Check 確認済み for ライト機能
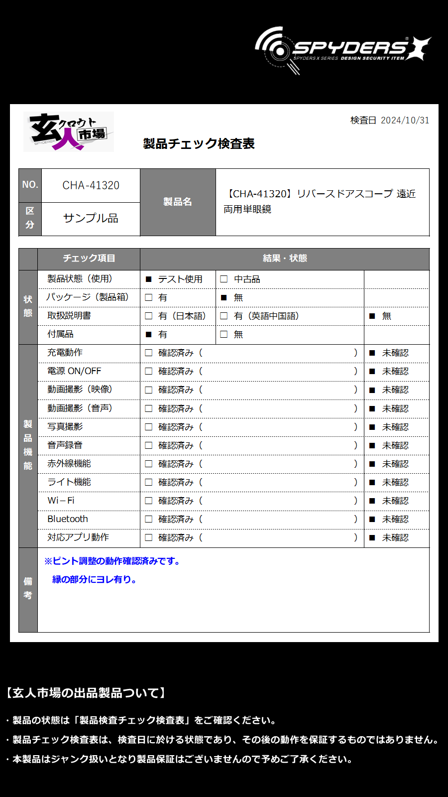The width and height of the screenshot is (448, 797). pyautogui.click(x=148, y=482)
